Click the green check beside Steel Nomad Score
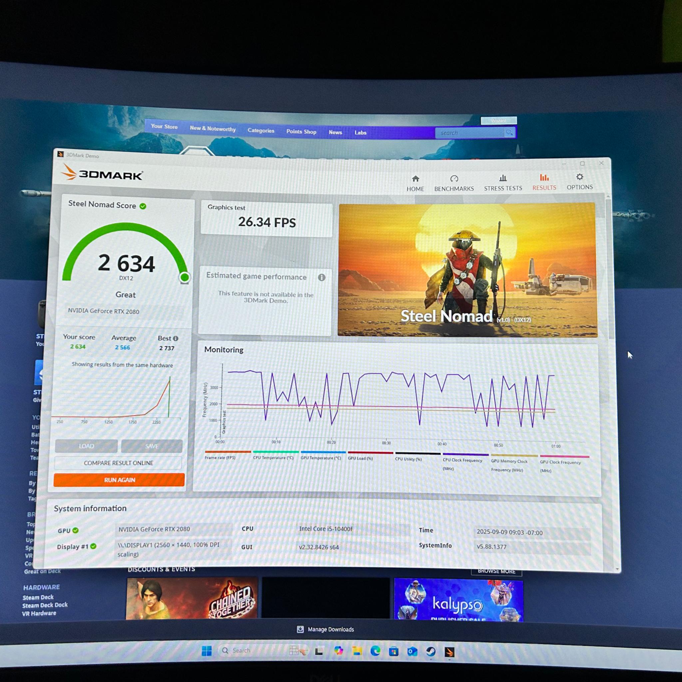This screenshot has width=682, height=682. pos(143,206)
